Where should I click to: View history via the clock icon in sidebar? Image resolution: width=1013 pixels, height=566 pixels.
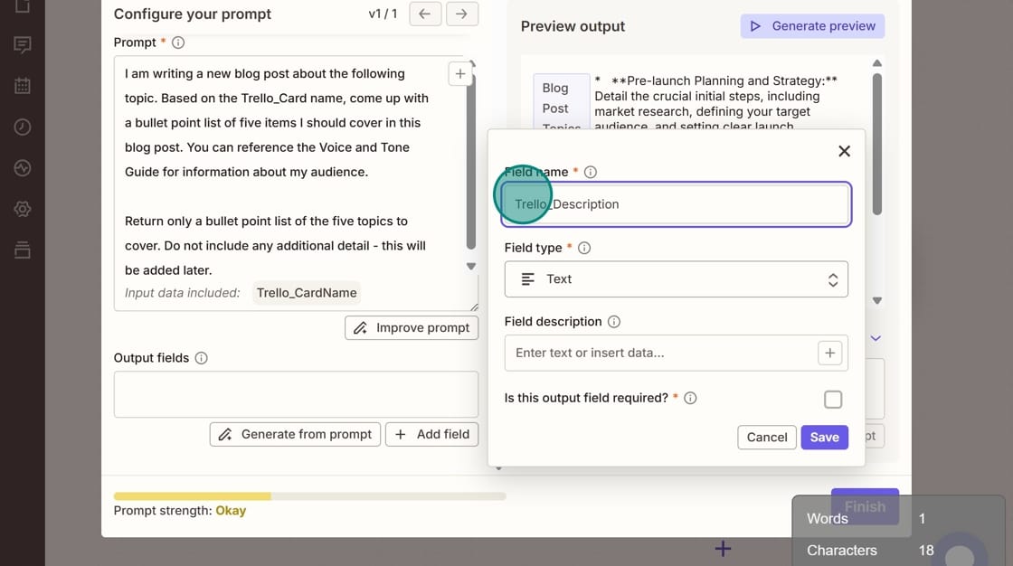pos(23,127)
